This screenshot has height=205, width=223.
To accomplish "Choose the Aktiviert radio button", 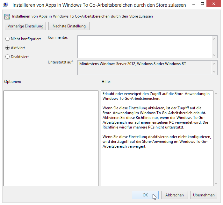I will (7, 48).
